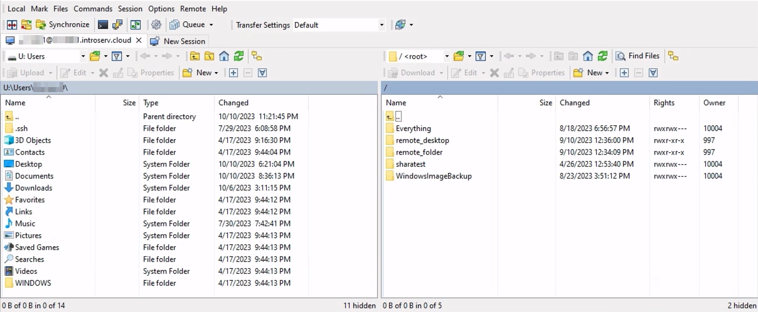The width and height of the screenshot is (758, 312).
Task: Open PuTTY session icon in toolbar
Action: 117,25
